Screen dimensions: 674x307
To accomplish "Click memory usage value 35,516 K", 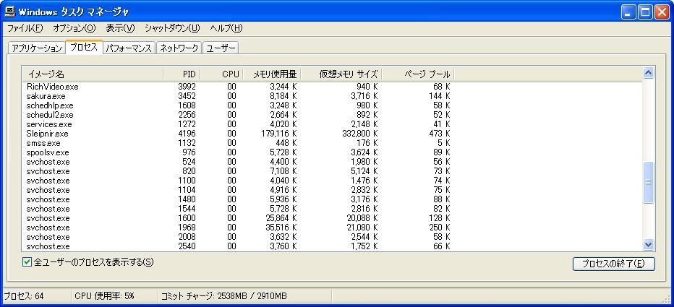I will click(281, 228).
